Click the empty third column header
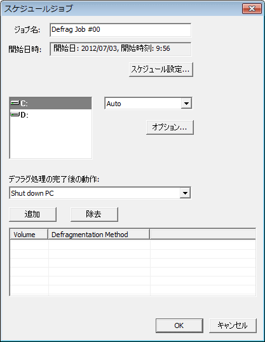 [x=203, y=235]
